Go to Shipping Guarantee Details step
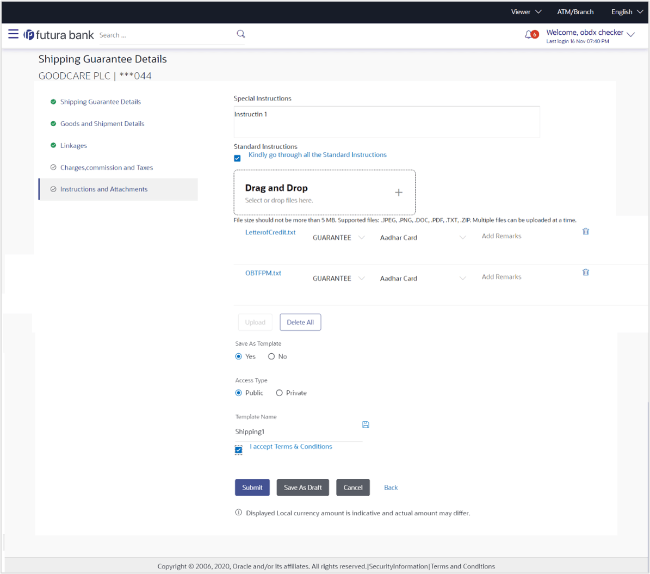This screenshot has height=574, width=650. (101, 102)
